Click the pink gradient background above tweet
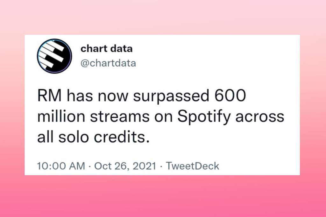326x217 pixels. tap(163, 17)
